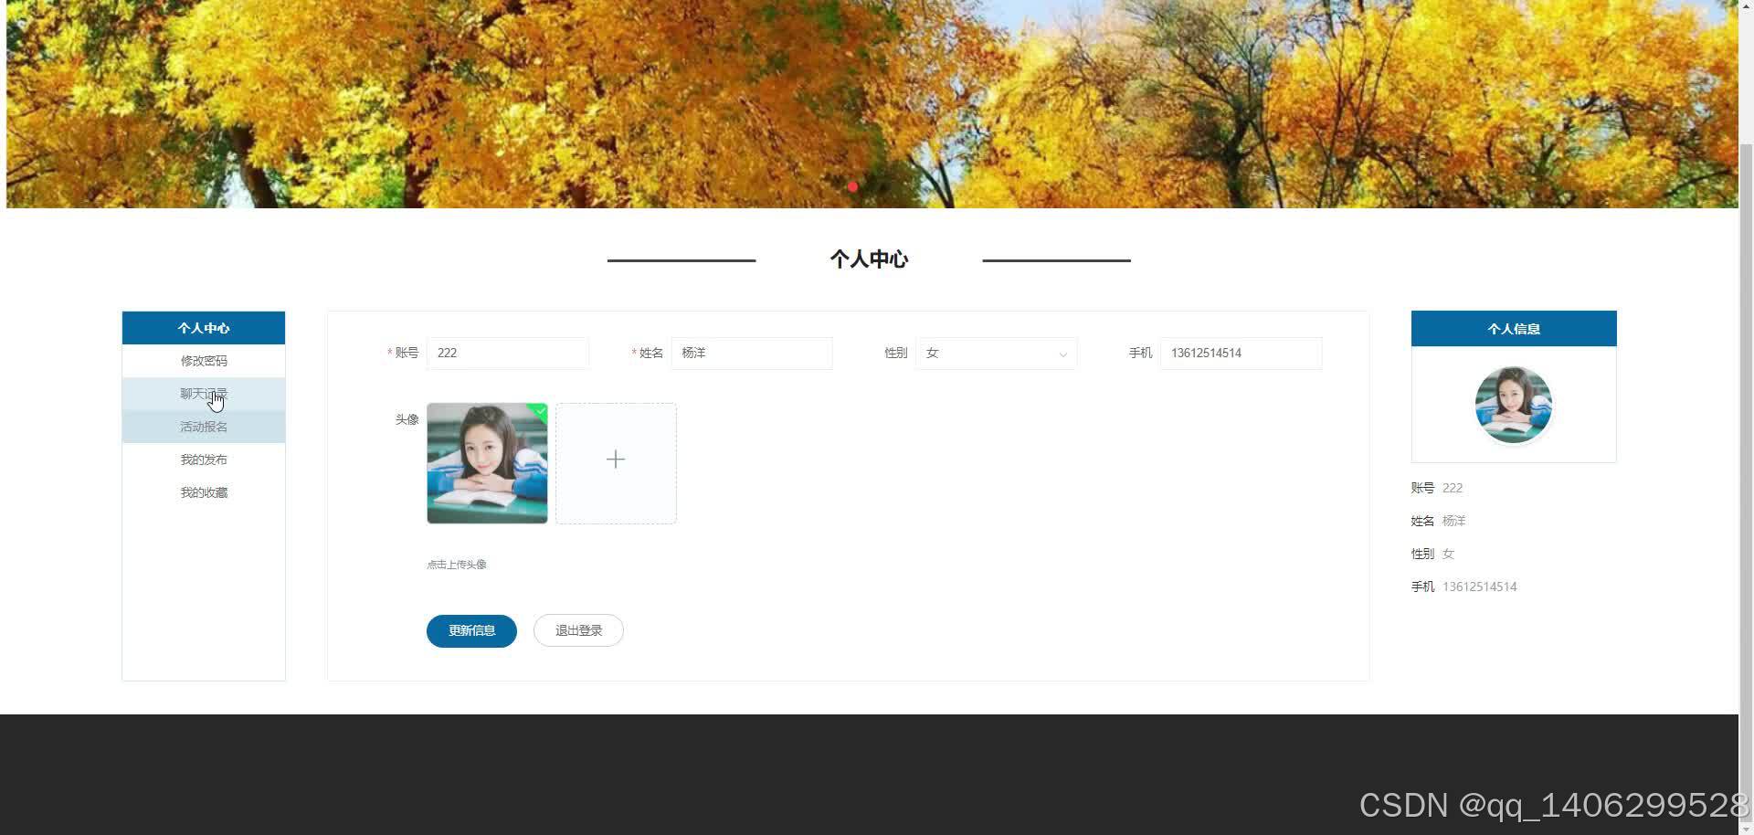
Task: Click the 更新信息 button
Action: point(471,630)
